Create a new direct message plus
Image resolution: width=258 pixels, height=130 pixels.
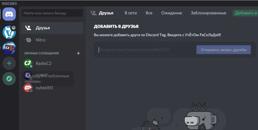pyautogui.click(x=78, y=53)
